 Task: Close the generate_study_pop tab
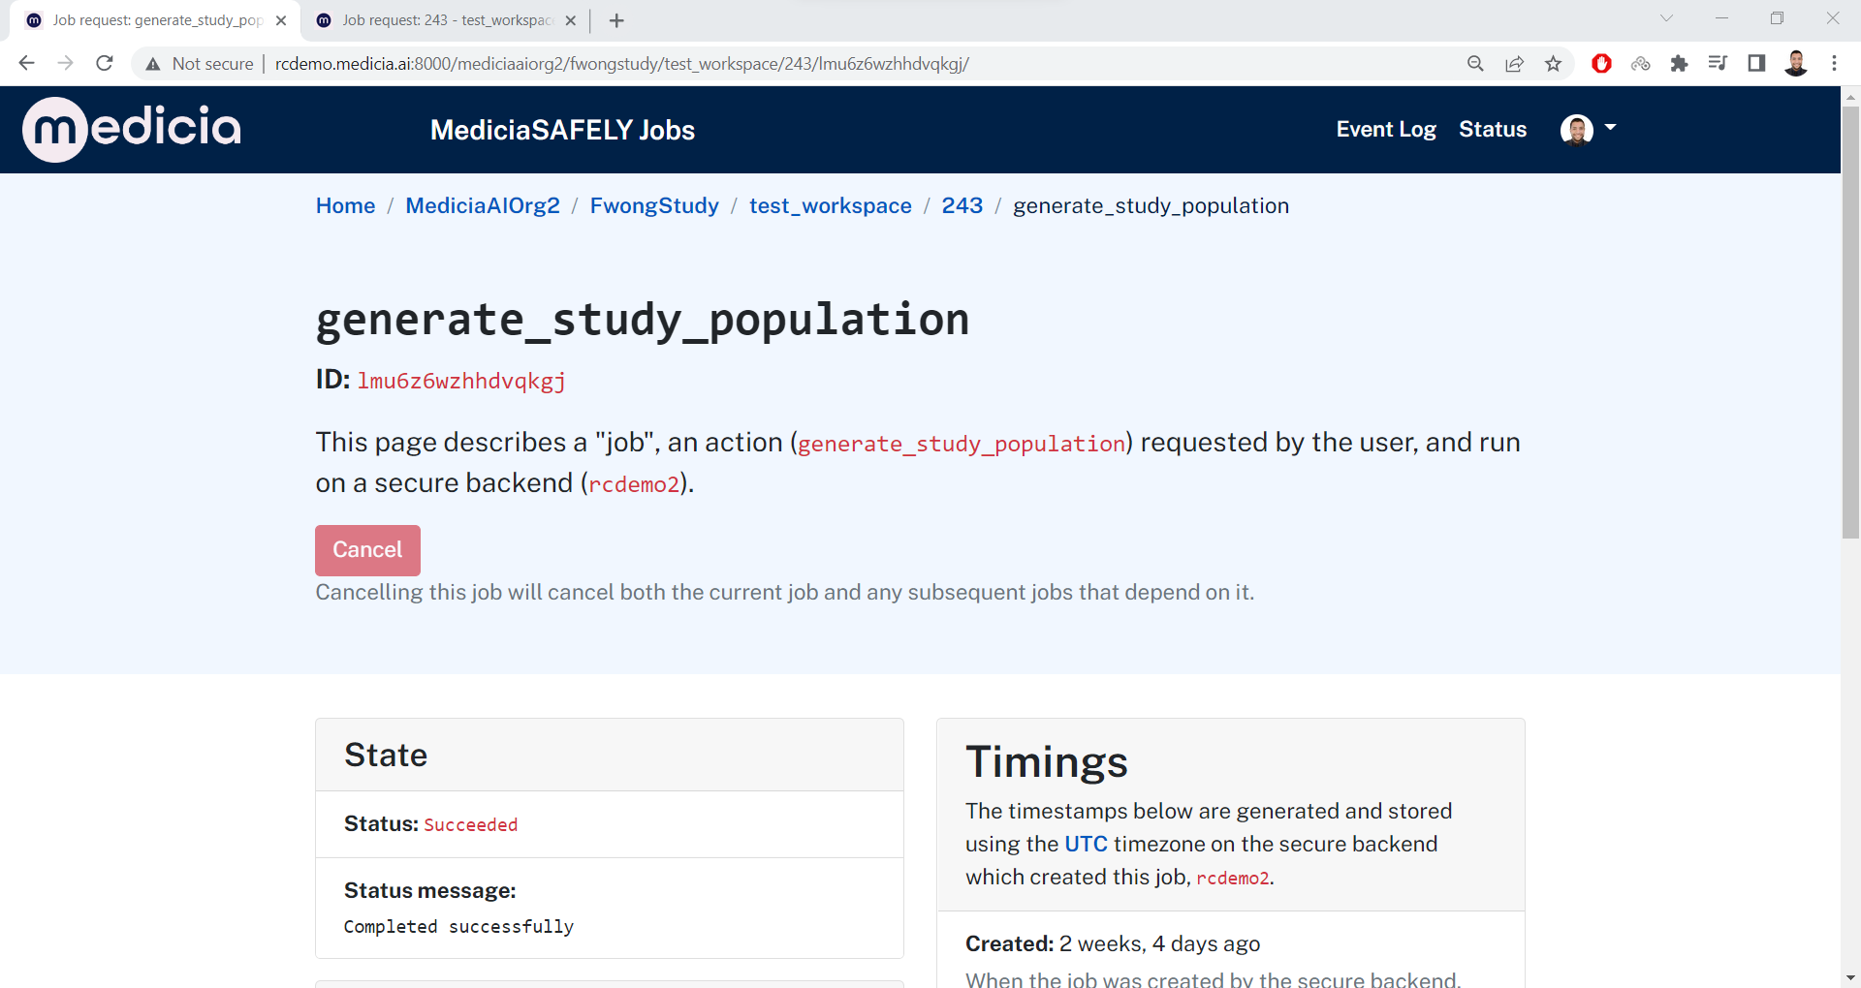click(x=281, y=20)
